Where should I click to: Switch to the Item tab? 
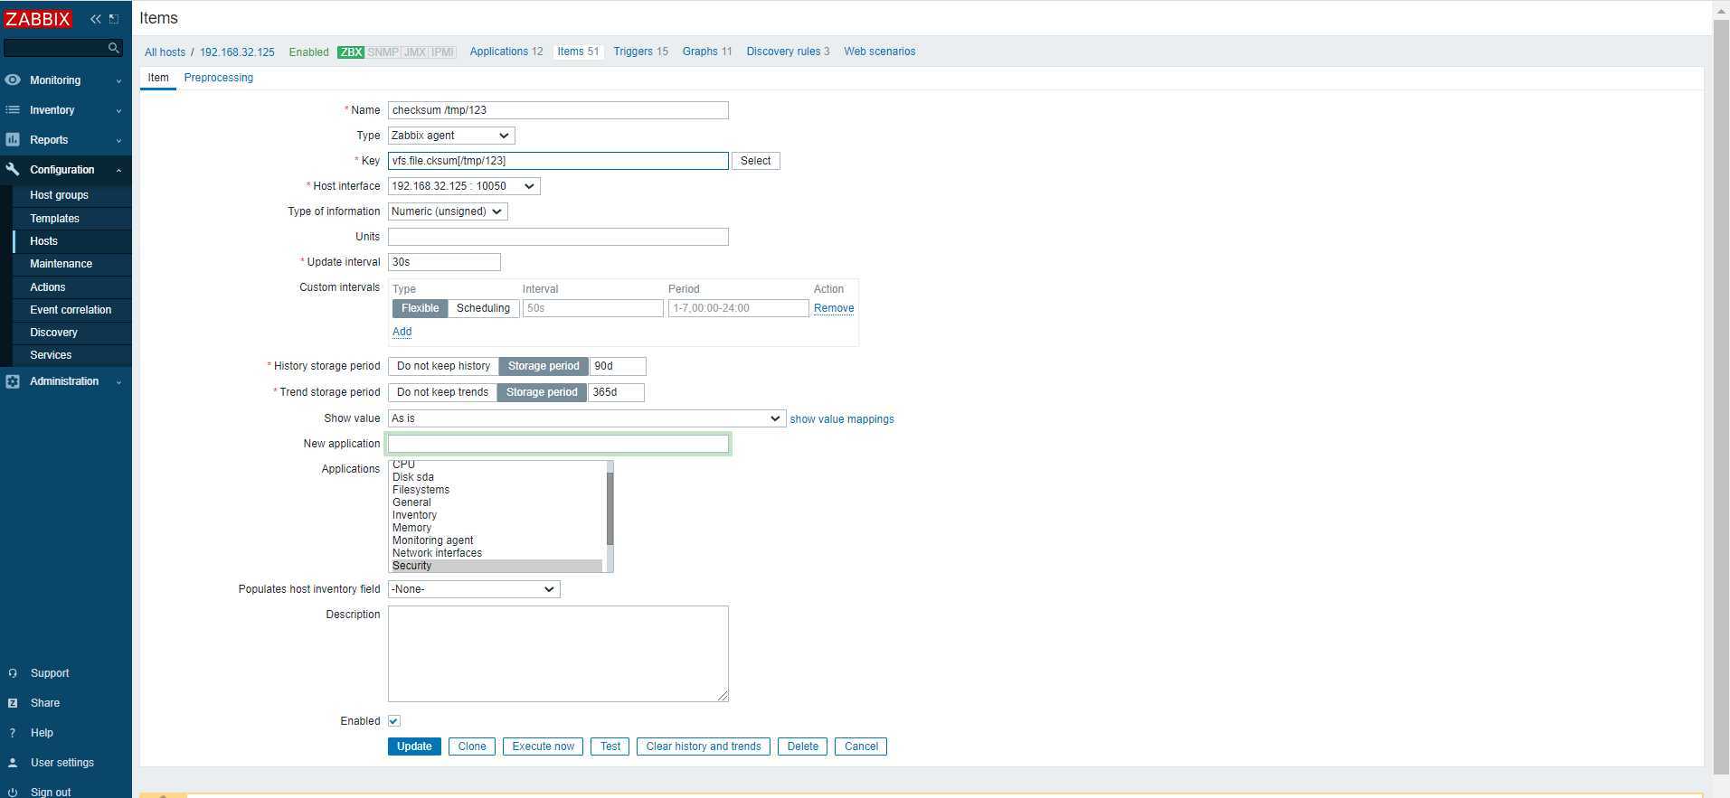pos(158,78)
